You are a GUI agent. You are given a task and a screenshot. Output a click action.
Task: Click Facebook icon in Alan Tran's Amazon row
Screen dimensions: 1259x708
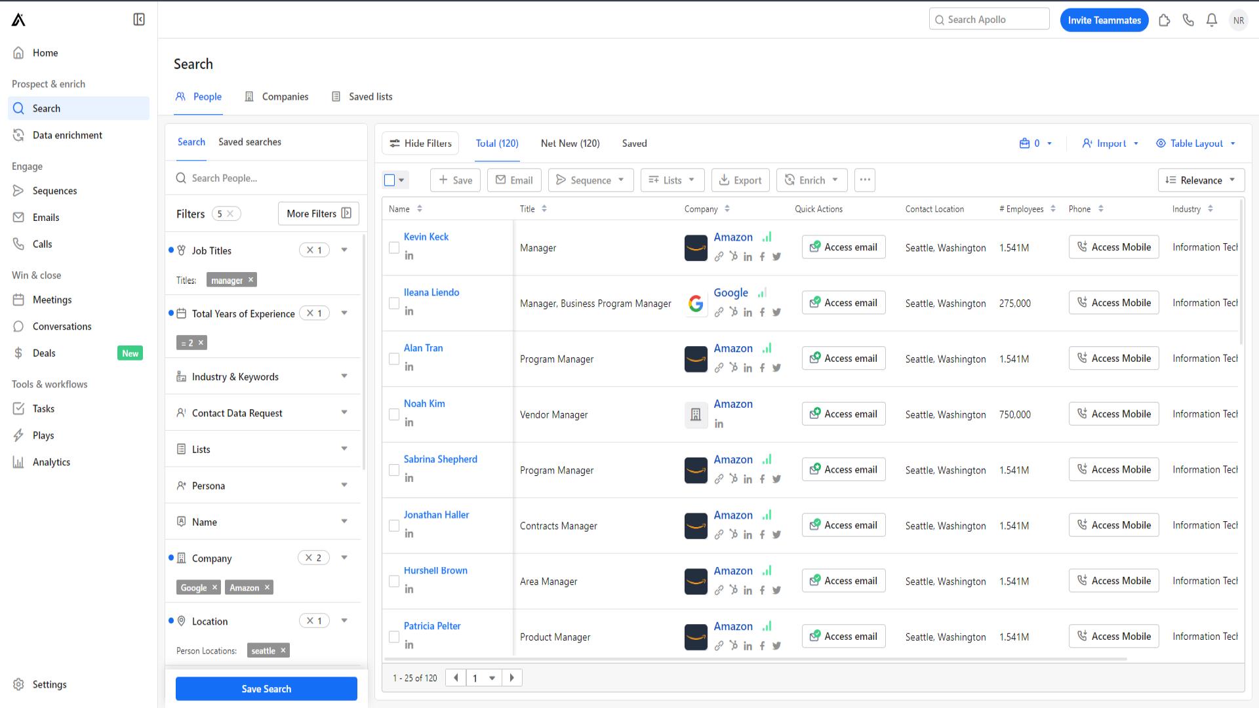(x=762, y=368)
